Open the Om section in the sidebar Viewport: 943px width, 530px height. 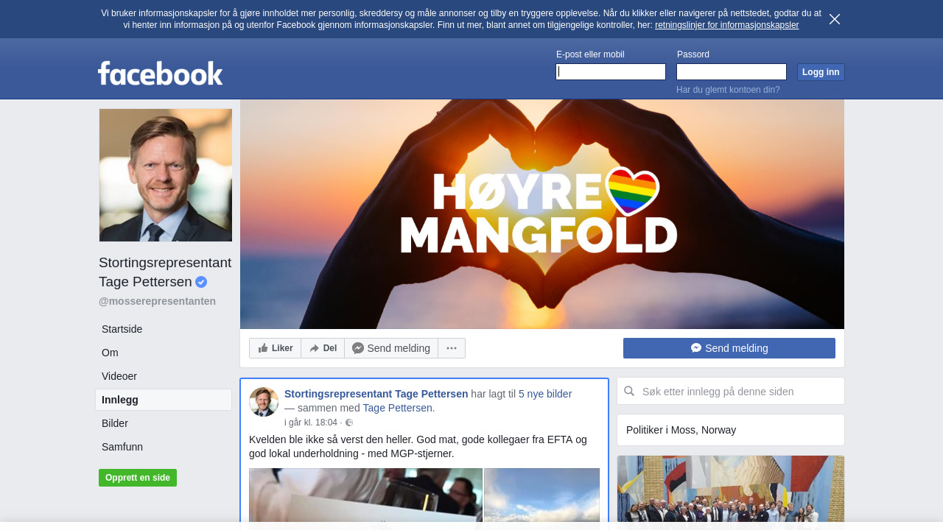pyautogui.click(x=110, y=353)
